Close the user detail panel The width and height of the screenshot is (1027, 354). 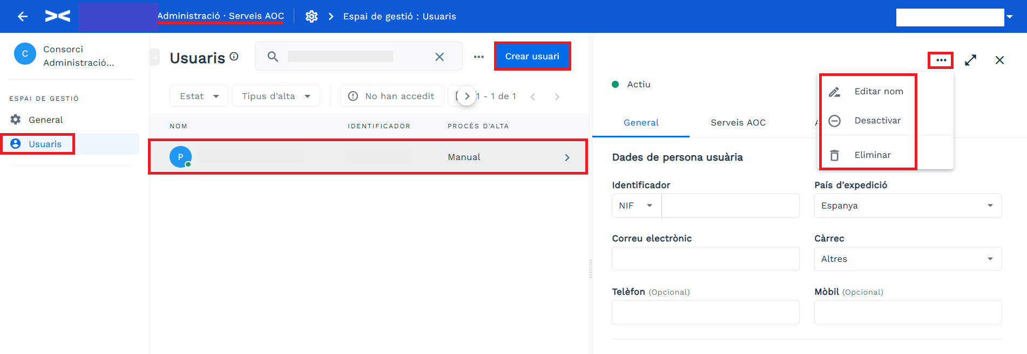[x=999, y=60]
